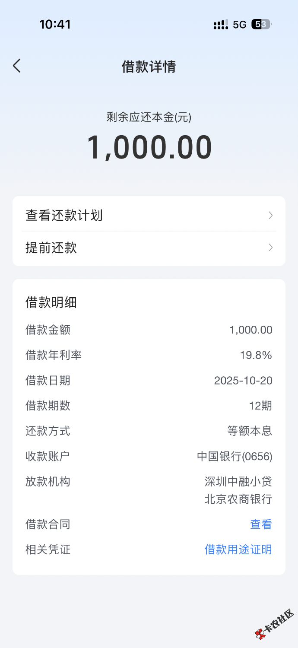
Task: Tap the status bar clock 10:41
Action: coord(55,24)
